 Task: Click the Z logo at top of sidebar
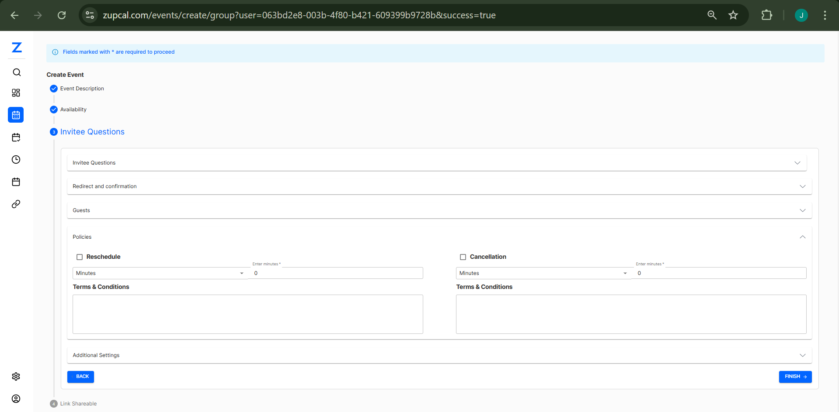(16, 48)
